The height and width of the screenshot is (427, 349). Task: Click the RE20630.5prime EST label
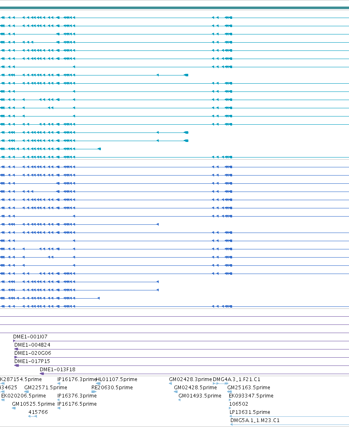(112, 387)
